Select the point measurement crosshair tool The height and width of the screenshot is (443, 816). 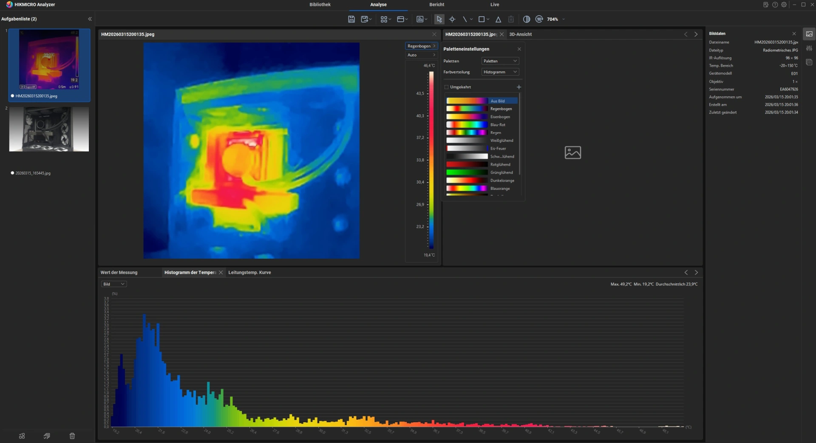(x=452, y=19)
